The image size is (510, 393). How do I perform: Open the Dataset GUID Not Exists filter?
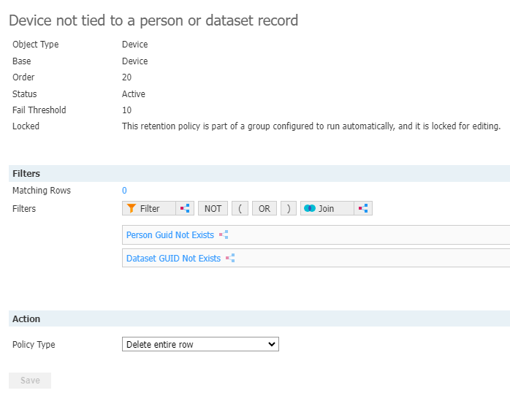click(173, 258)
